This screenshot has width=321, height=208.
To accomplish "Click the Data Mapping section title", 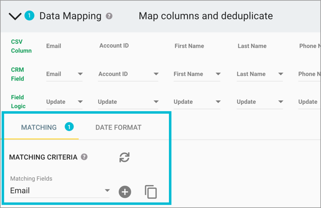I will click(71, 16).
